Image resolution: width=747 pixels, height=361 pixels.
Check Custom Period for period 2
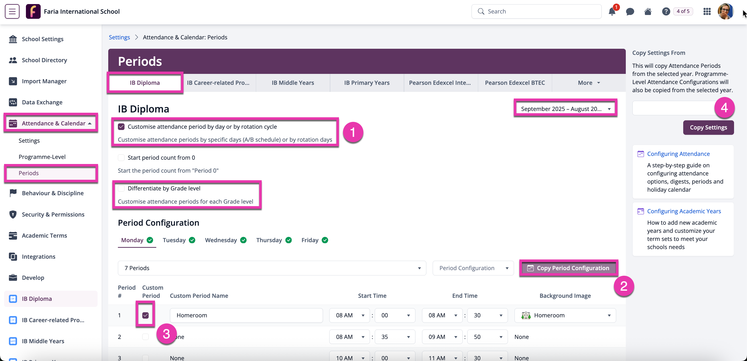click(x=146, y=337)
